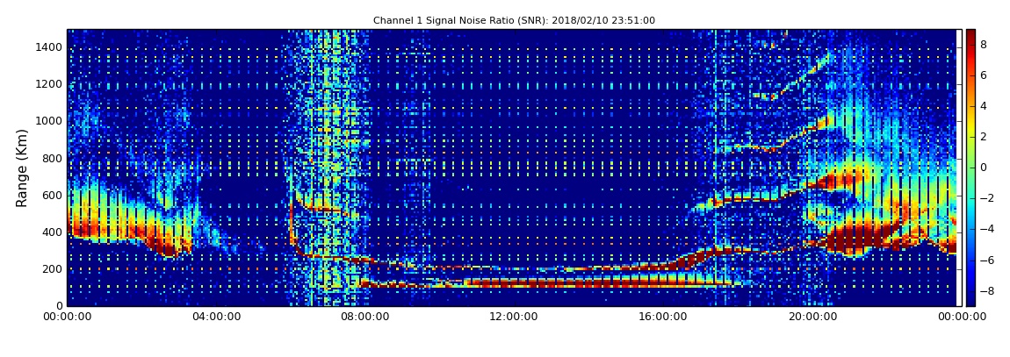Click the '12:00:00' time axis label

point(514,317)
